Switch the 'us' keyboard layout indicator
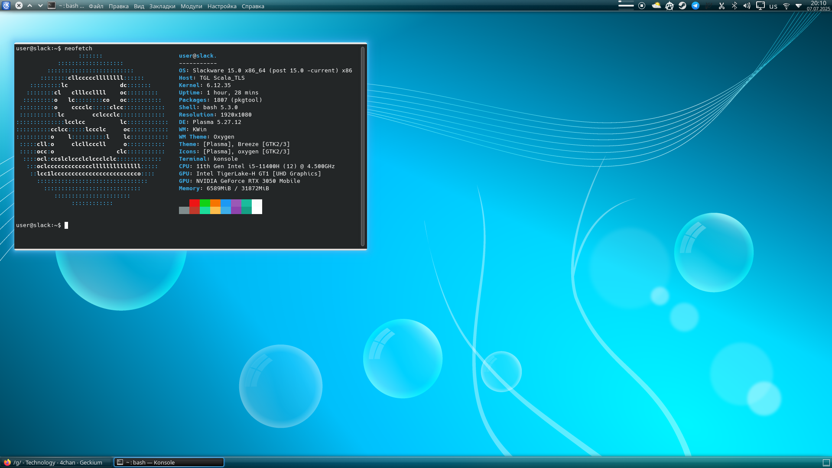Screen dimensions: 832x468 pos(773,6)
